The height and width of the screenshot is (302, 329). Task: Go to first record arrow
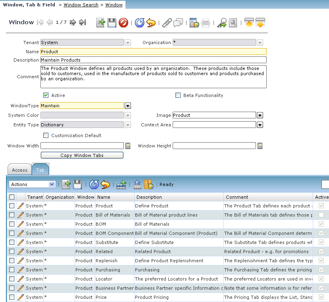[x=40, y=22]
